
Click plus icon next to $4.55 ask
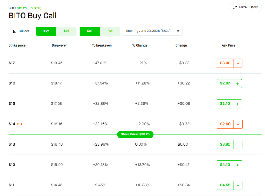coord(238,185)
